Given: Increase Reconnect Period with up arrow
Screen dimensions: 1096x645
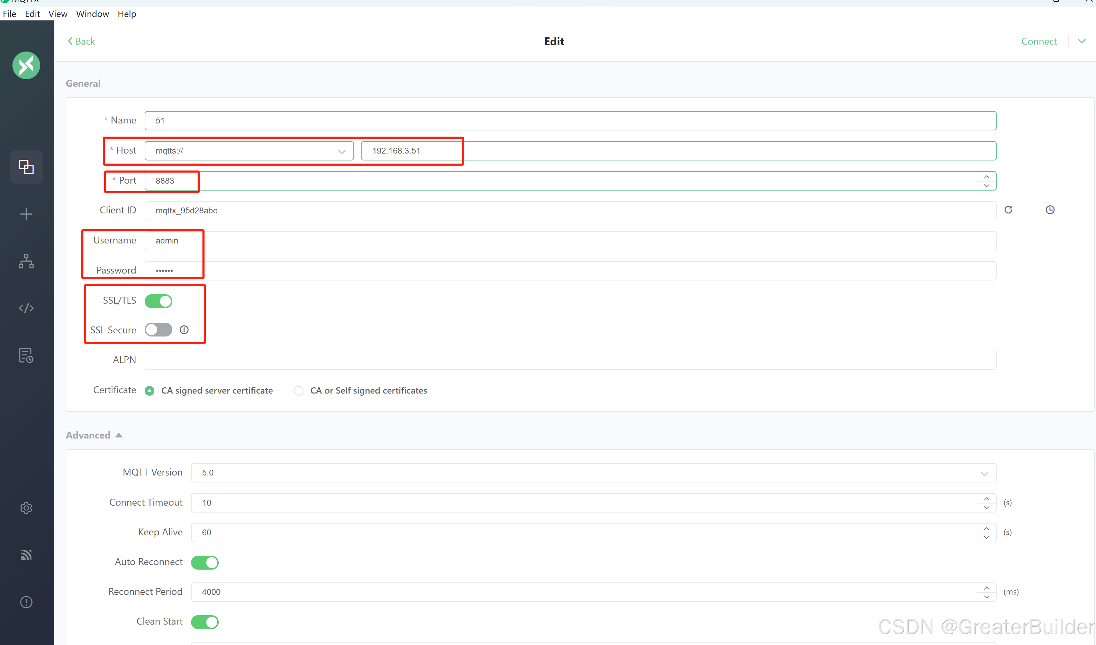Looking at the screenshot, I should tap(986, 588).
